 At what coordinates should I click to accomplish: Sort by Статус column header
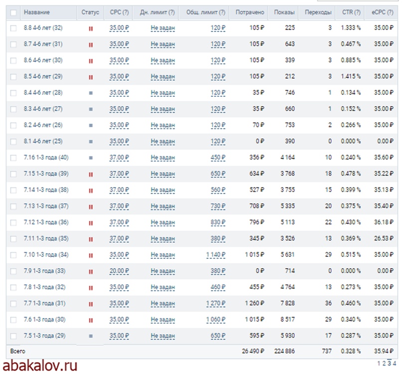(90, 12)
